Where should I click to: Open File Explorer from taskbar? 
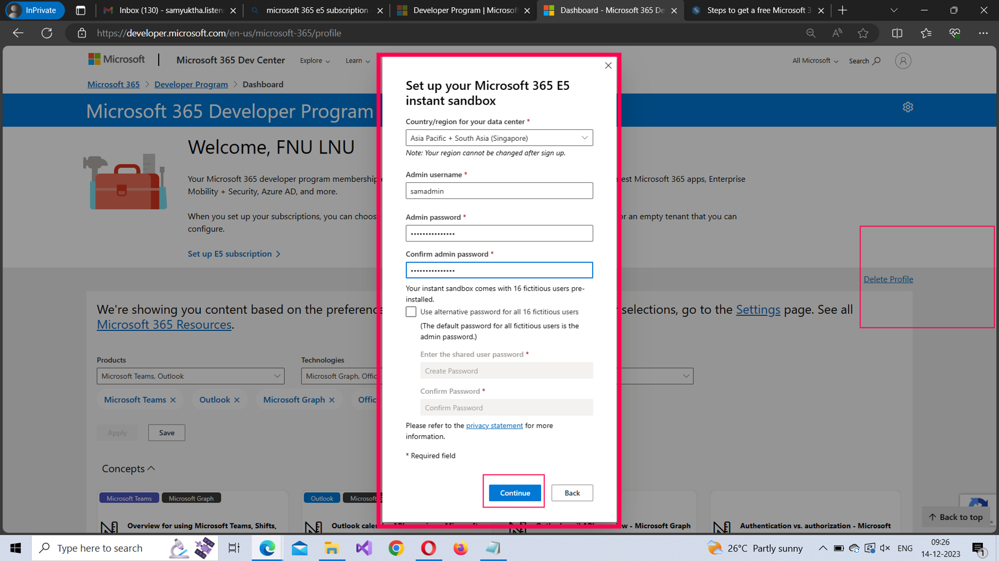[x=332, y=548]
